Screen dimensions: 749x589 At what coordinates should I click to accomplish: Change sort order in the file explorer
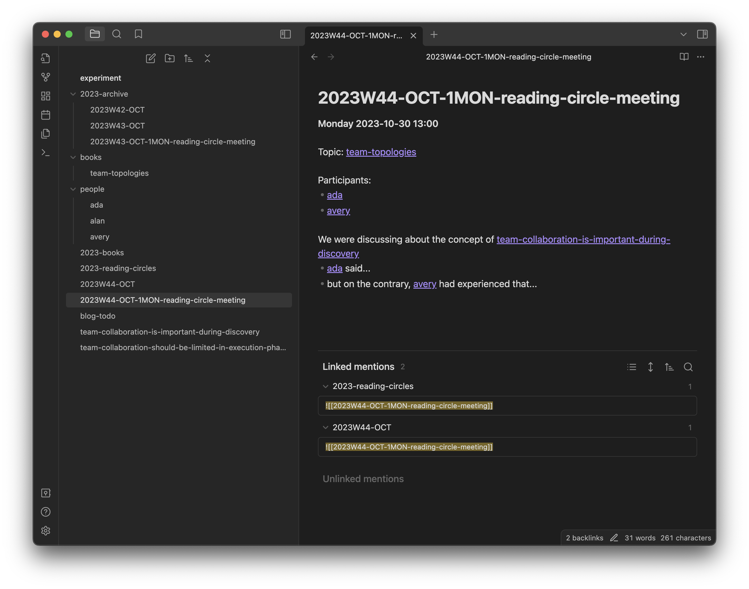(188, 58)
